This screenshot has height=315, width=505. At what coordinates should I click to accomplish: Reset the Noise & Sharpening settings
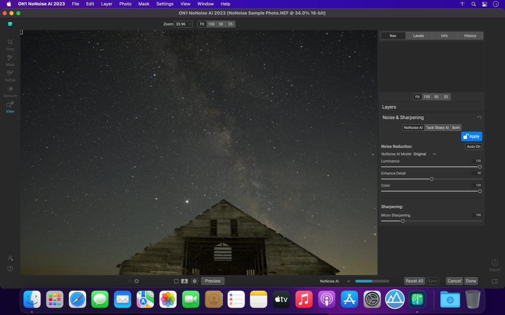click(479, 118)
